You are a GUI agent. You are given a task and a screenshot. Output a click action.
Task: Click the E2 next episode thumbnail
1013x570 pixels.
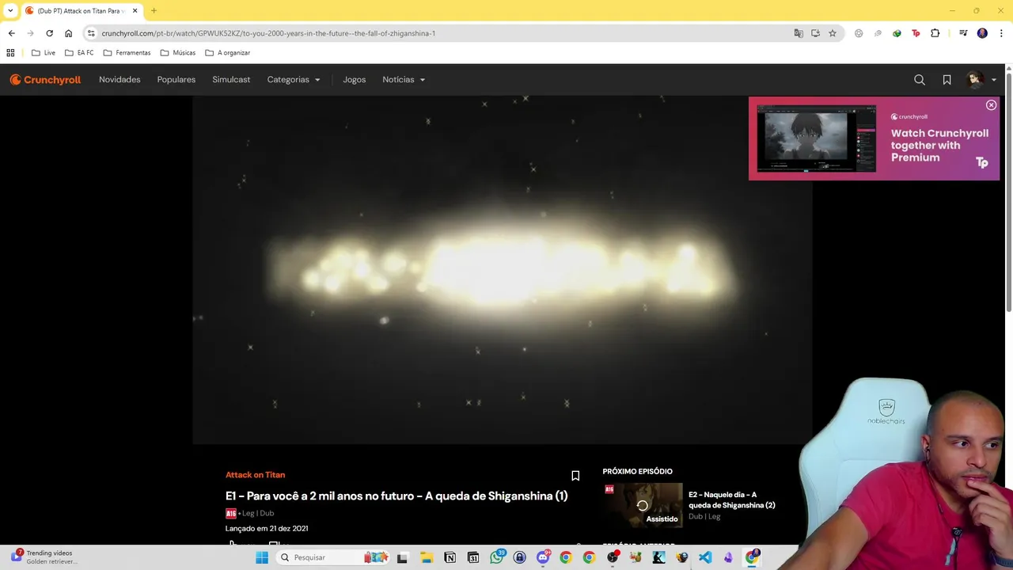[643, 504]
